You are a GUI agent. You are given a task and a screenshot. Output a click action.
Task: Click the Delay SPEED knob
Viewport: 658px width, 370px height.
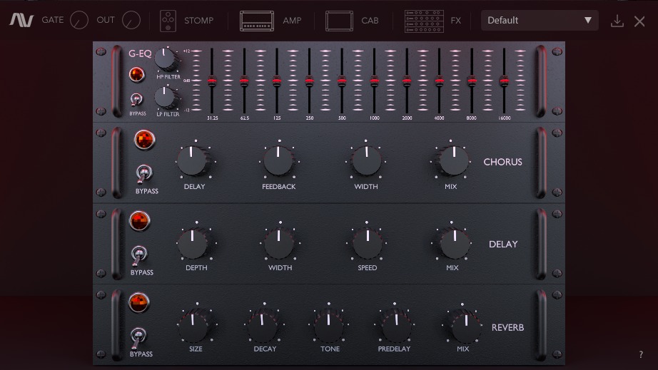(368, 242)
